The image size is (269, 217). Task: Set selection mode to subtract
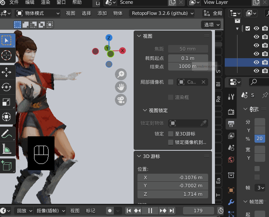34,25
